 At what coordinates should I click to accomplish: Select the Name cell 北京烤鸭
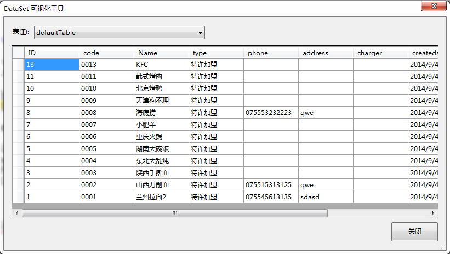pyautogui.click(x=161, y=89)
